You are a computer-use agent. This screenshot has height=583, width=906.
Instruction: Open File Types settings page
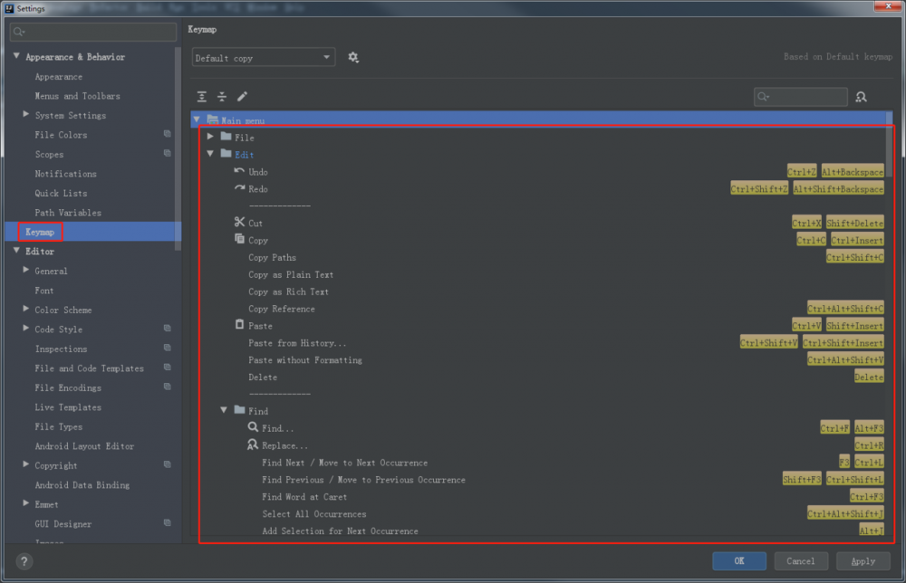coord(58,426)
